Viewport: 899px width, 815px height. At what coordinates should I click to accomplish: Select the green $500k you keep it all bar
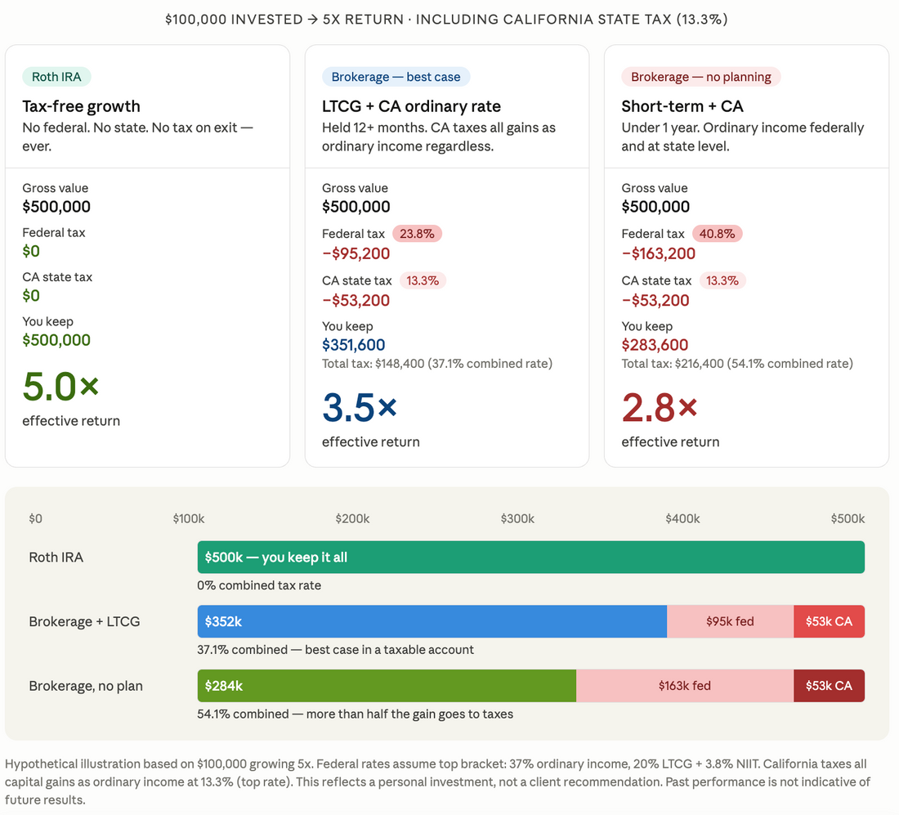point(531,557)
